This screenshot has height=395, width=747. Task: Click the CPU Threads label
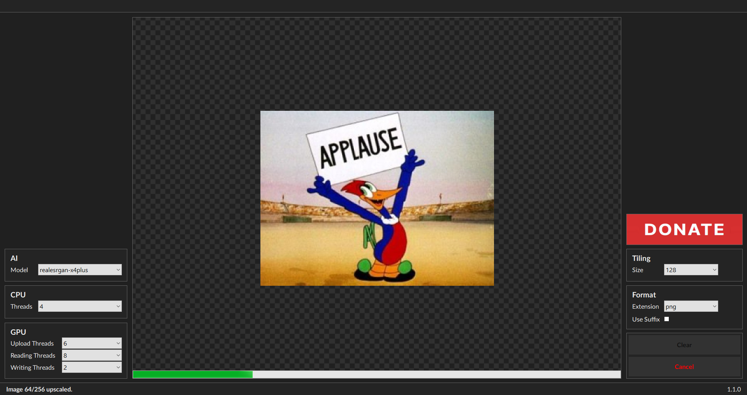point(21,306)
